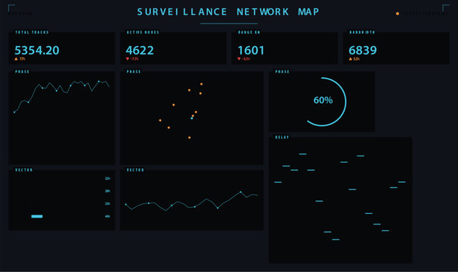458x272 pixels.
Task: Click the VECTOR label above the wide line chart
Action: coord(135,170)
